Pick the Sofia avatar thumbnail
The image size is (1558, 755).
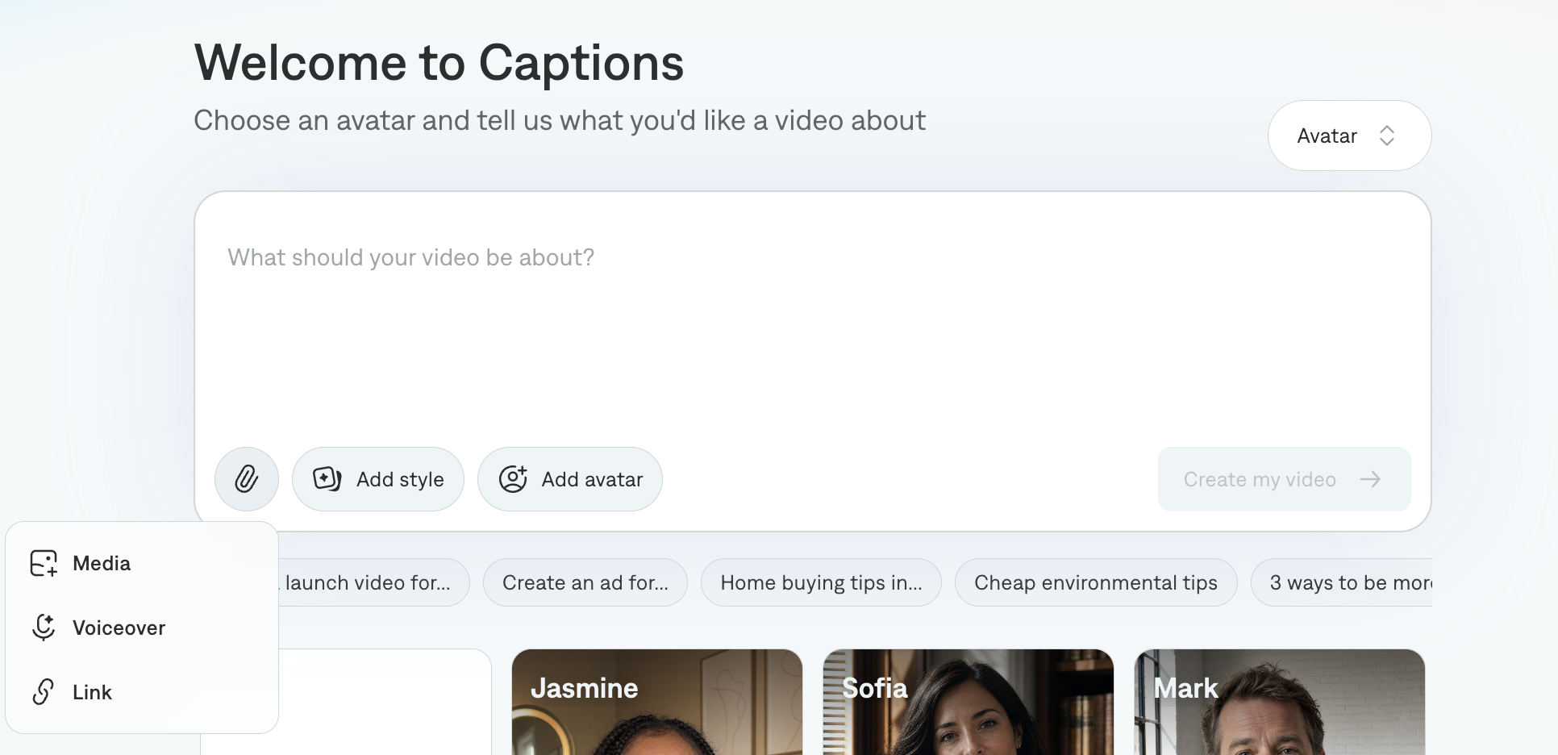pos(969,702)
